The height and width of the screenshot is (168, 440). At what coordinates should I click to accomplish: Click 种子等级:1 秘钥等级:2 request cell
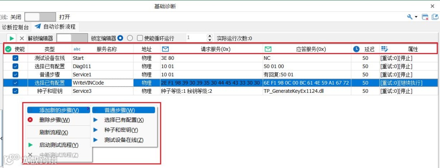(211, 91)
